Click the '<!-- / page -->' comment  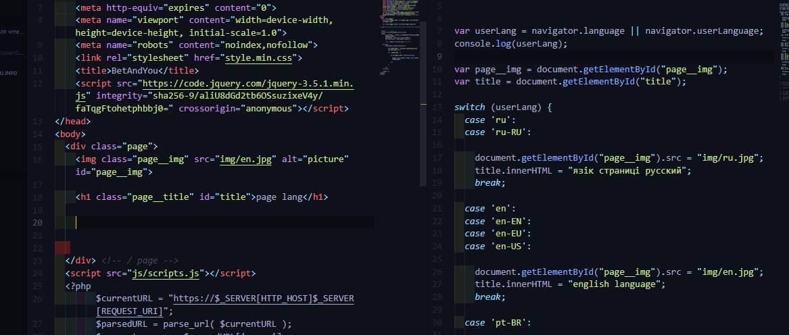tap(140, 261)
